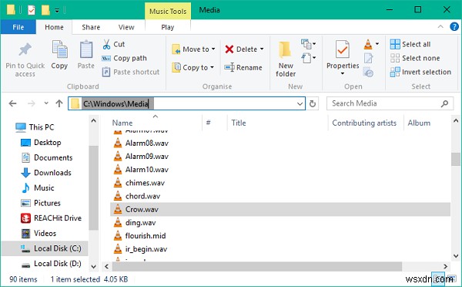Viewport: 462px width, 287px height.
Task: Sort by the # column header
Action: point(209,123)
